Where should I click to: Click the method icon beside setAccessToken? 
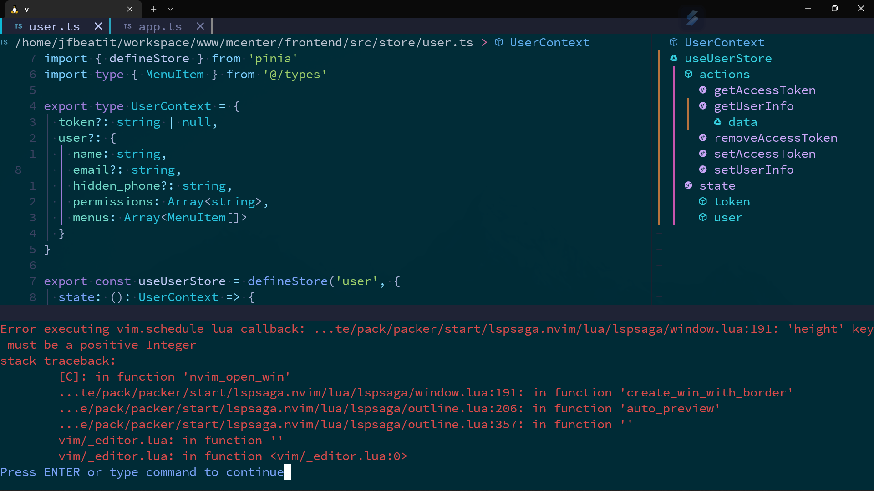tap(703, 154)
